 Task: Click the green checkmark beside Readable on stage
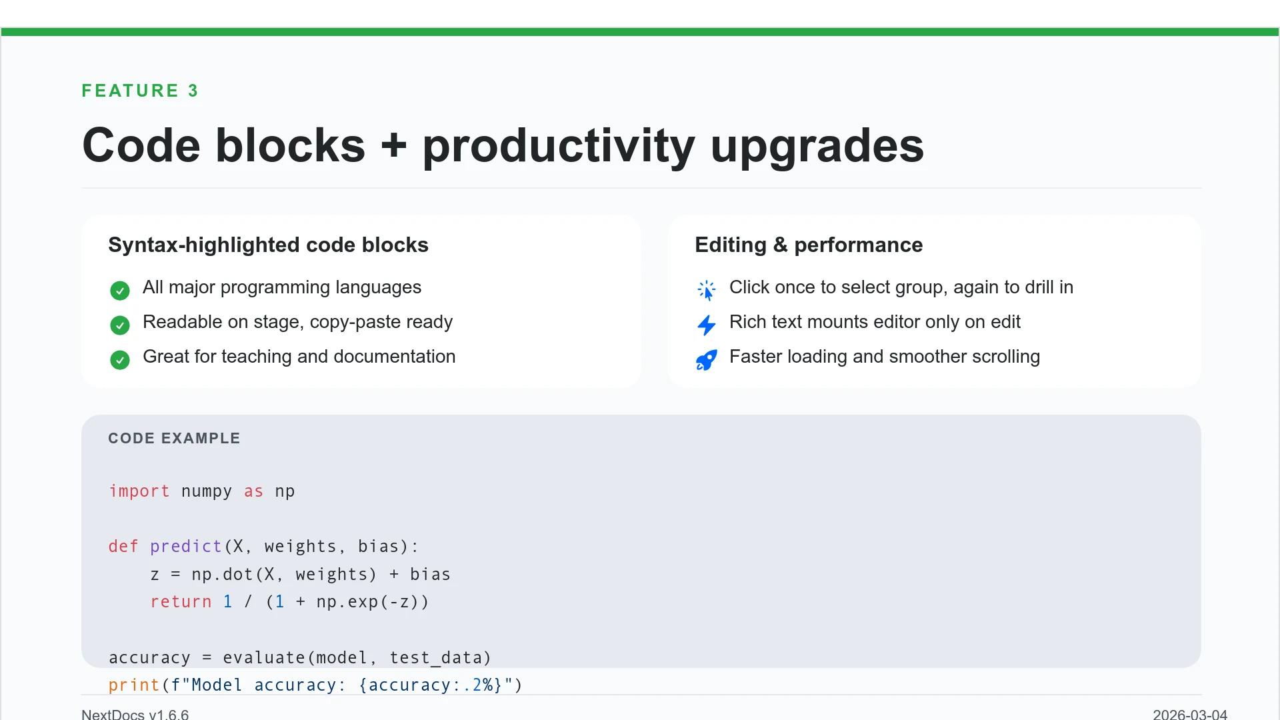coord(120,325)
